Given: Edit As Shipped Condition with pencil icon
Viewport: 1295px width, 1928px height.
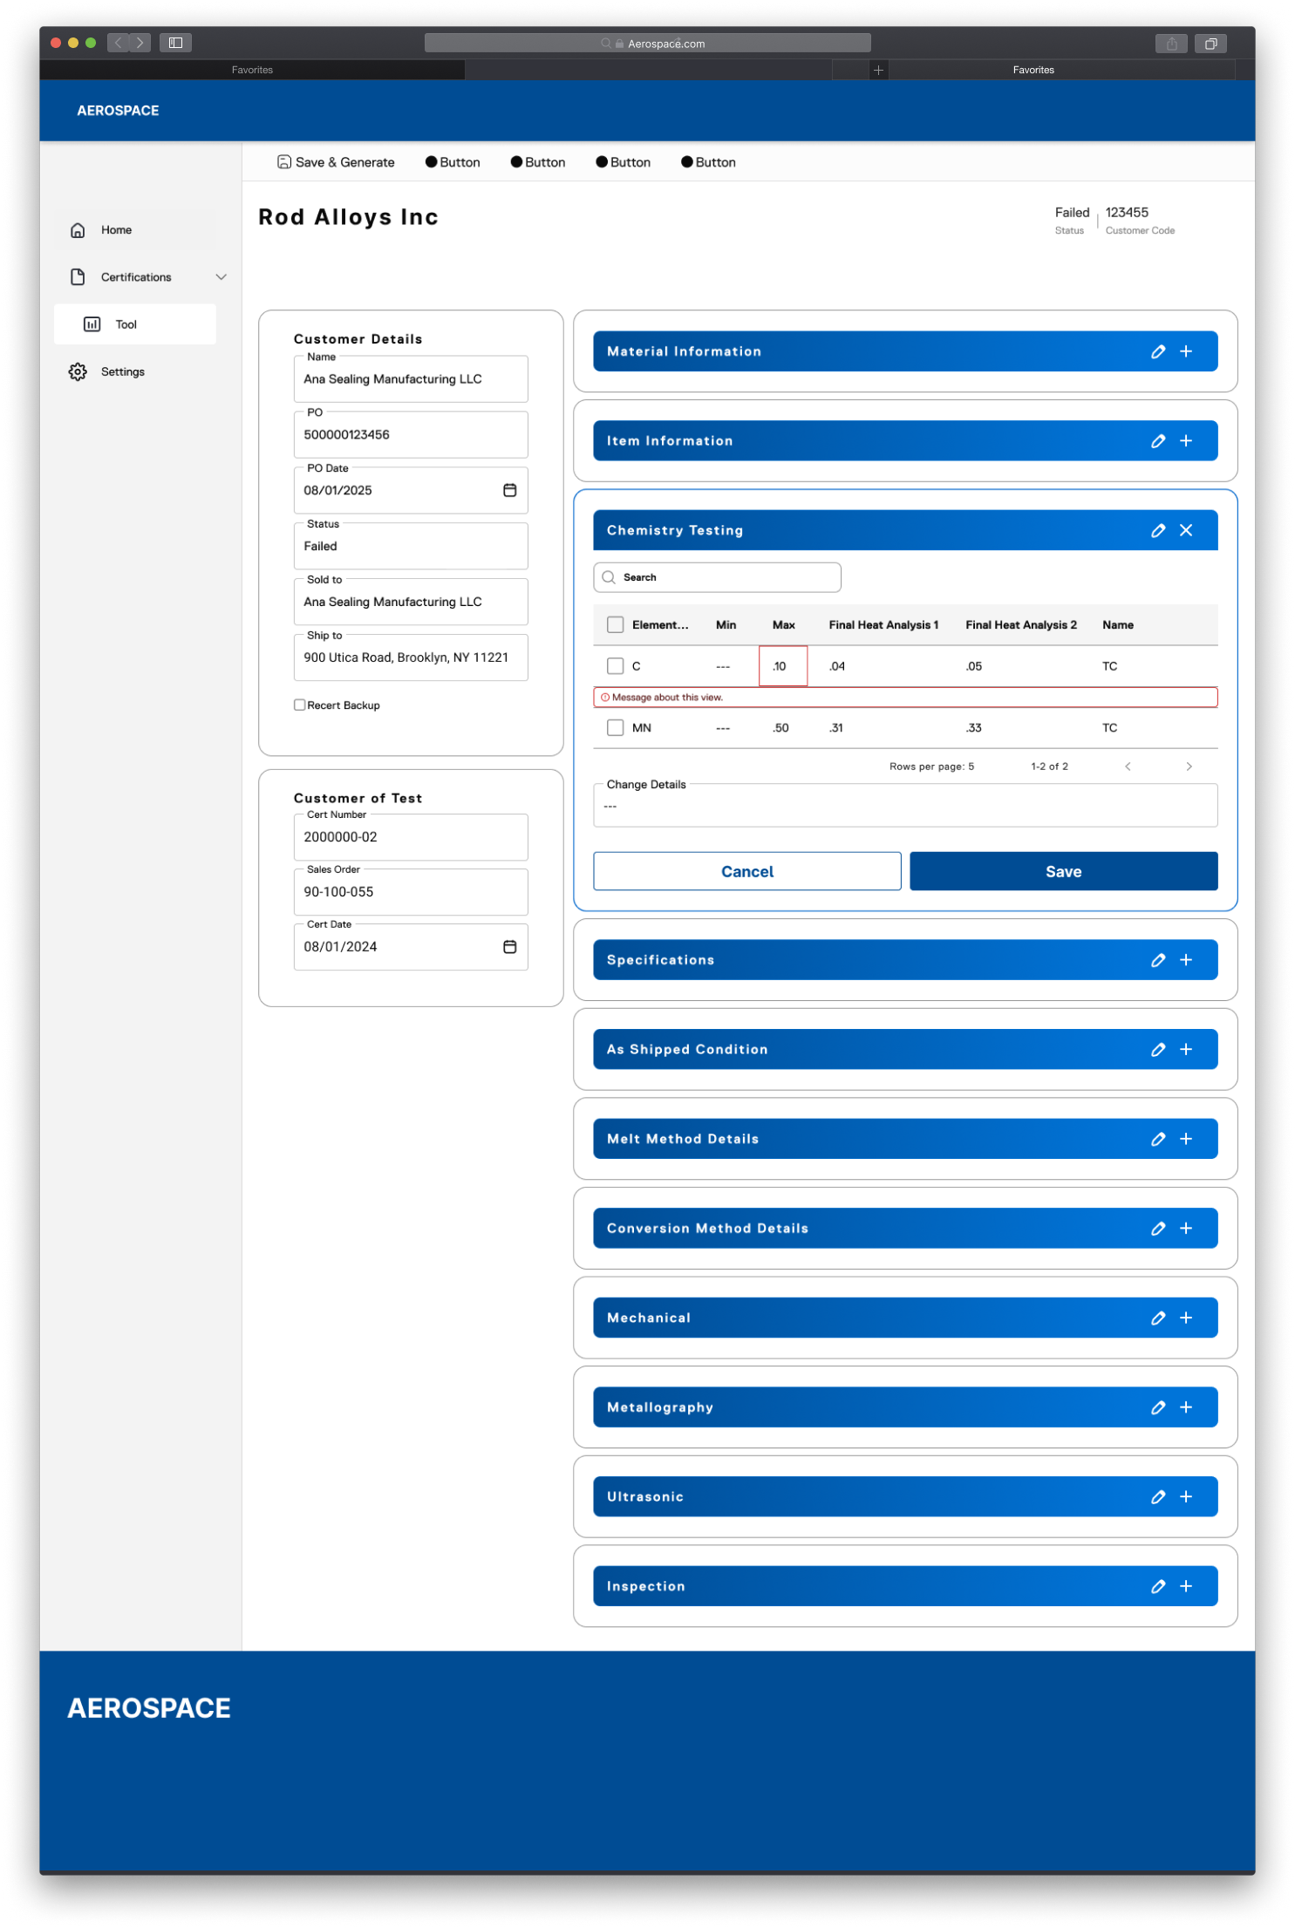Looking at the screenshot, I should (x=1157, y=1050).
